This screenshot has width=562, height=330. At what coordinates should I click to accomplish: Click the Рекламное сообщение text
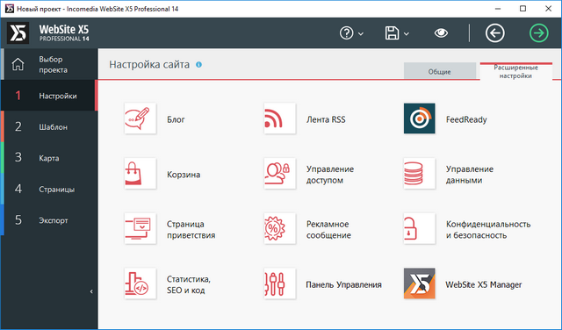(328, 230)
